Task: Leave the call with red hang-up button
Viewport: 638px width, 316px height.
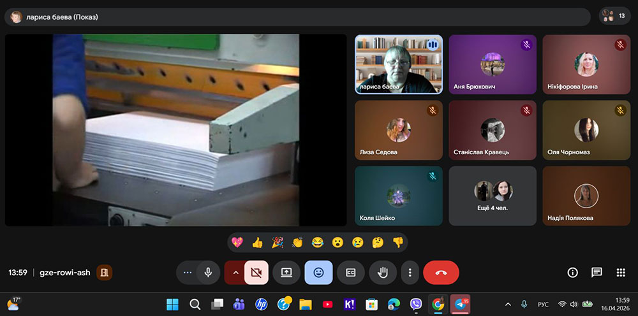Action: click(441, 273)
